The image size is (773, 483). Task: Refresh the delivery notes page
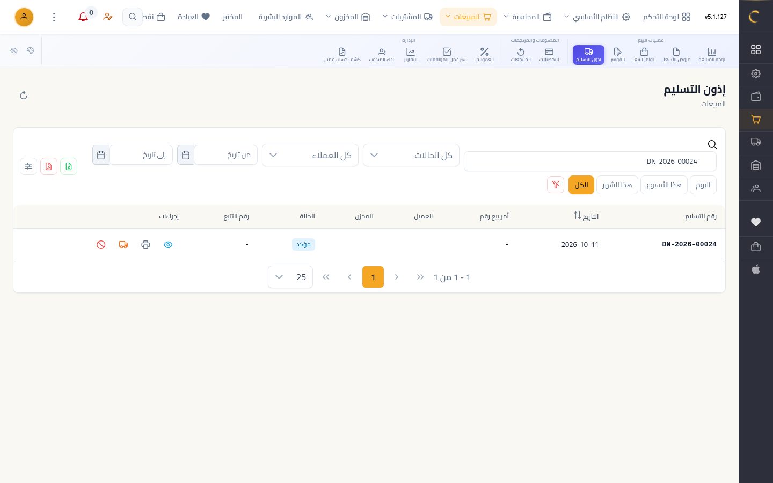pyautogui.click(x=24, y=96)
